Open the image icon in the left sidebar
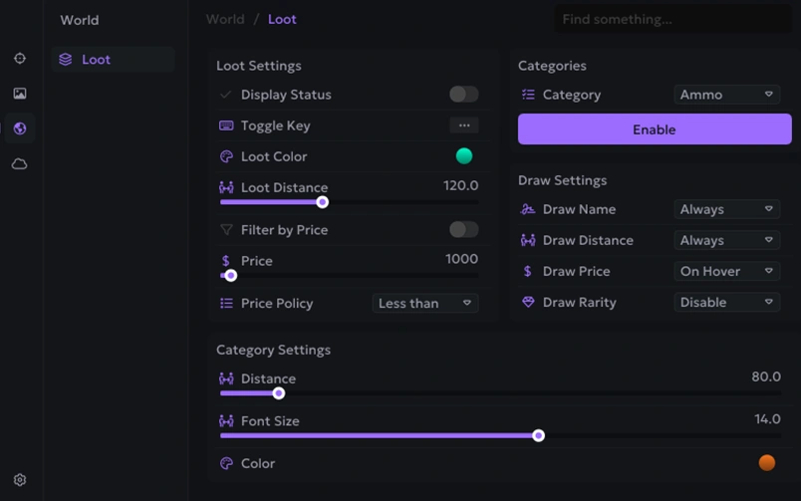This screenshot has width=801, height=501. click(x=20, y=94)
